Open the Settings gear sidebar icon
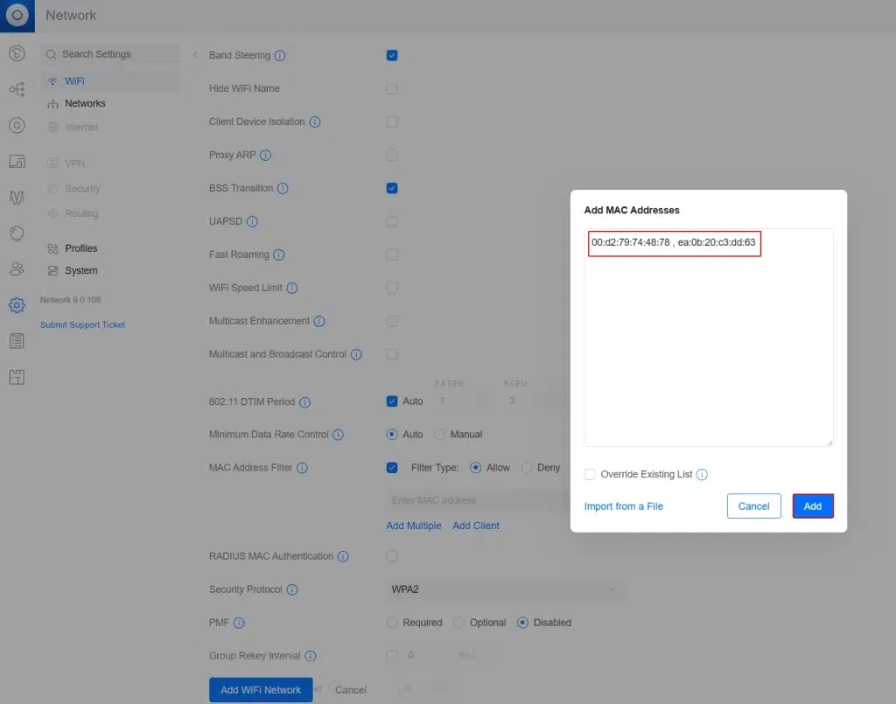This screenshot has width=896, height=704. 17,305
